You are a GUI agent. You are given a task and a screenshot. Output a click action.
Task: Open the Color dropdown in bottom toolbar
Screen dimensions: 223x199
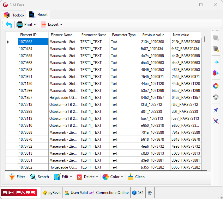113,177
